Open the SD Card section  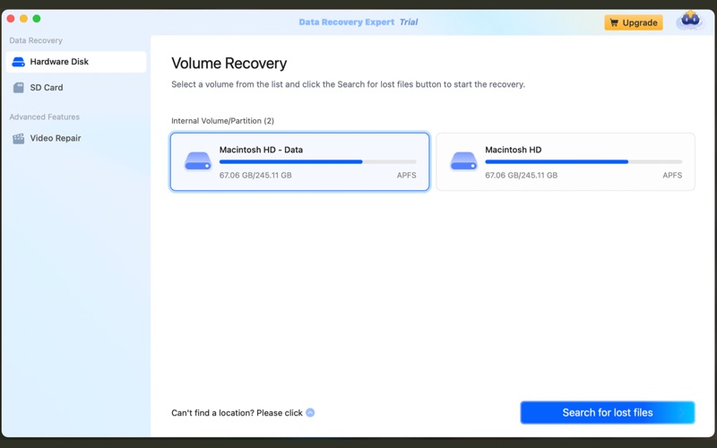pyautogui.click(x=75, y=87)
